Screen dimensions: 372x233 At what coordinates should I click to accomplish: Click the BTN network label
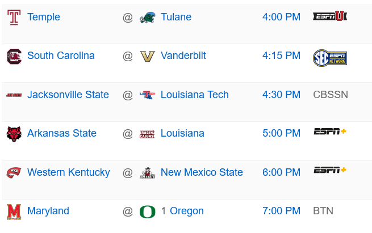pos(323,211)
